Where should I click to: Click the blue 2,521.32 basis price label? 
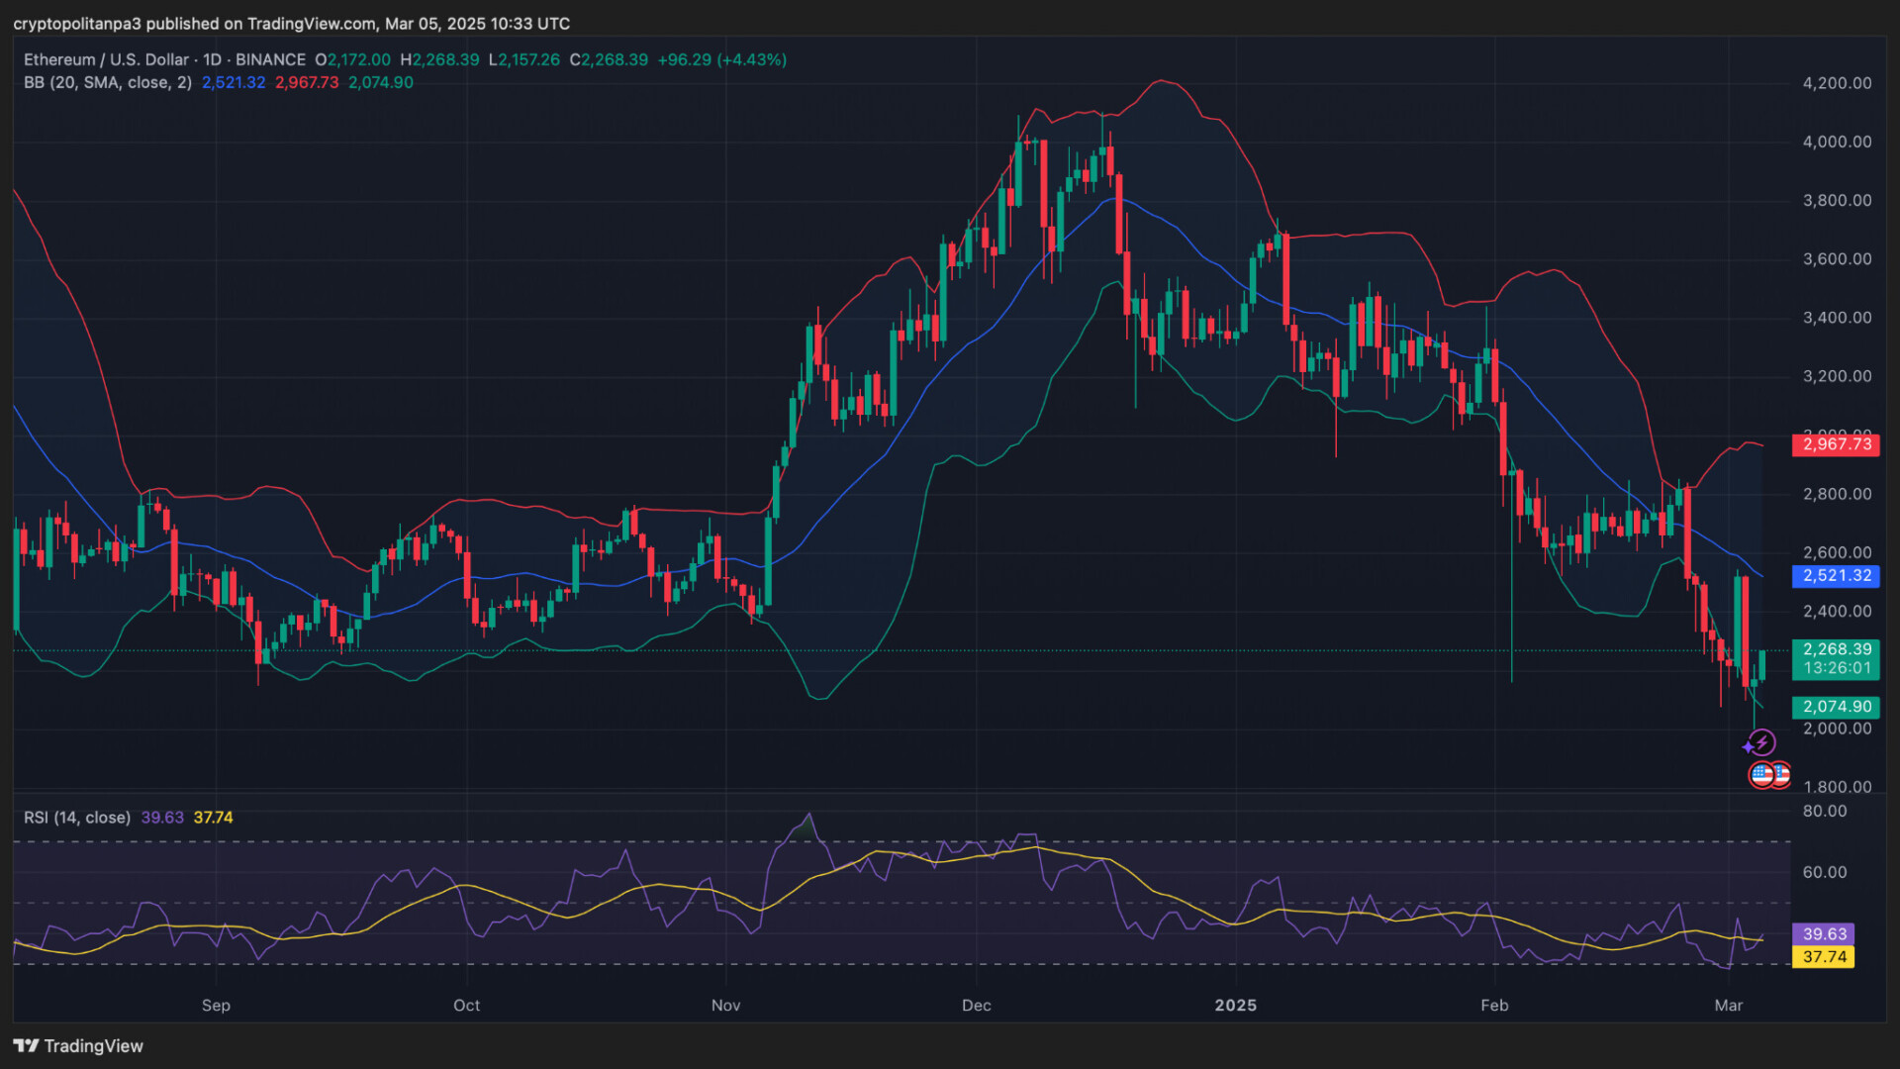pos(1836,575)
